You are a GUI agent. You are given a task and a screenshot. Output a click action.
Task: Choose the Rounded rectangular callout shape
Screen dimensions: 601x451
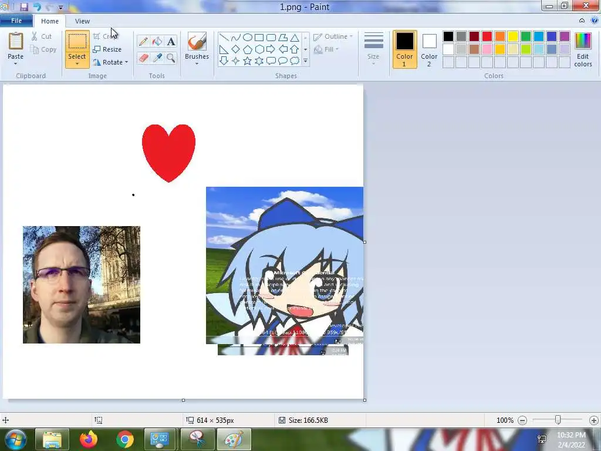coord(271,60)
